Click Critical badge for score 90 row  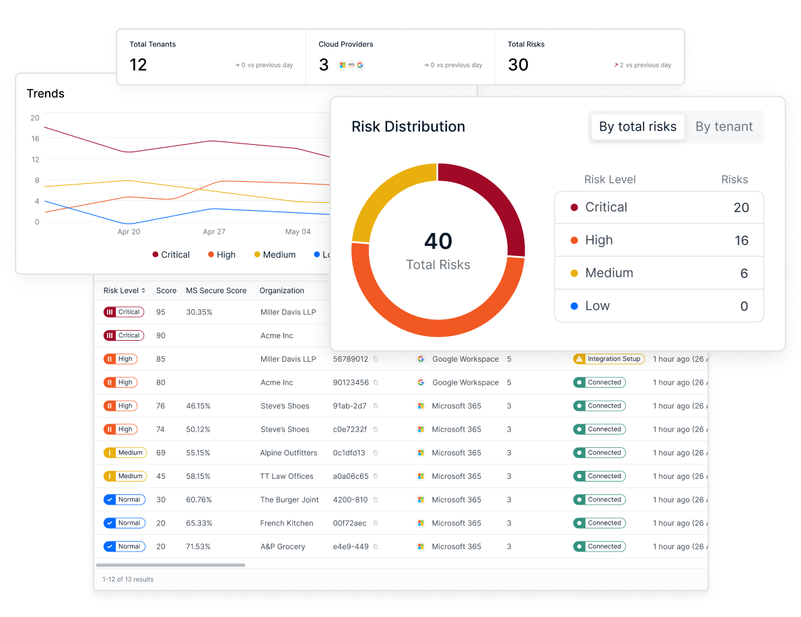[x=124, y=335]
